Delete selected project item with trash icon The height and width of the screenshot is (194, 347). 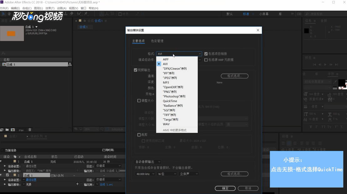pos(30,130)
